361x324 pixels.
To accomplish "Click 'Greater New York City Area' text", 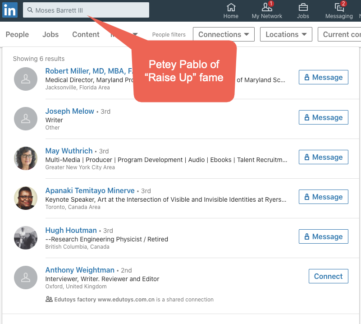I will (80, 167).
